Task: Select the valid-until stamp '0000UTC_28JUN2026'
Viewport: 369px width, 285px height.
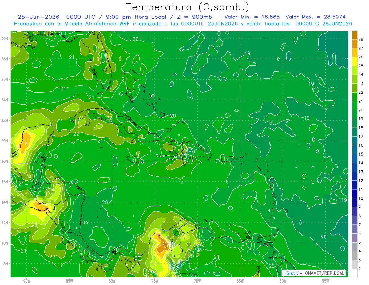Action: [x=323, y=24]
